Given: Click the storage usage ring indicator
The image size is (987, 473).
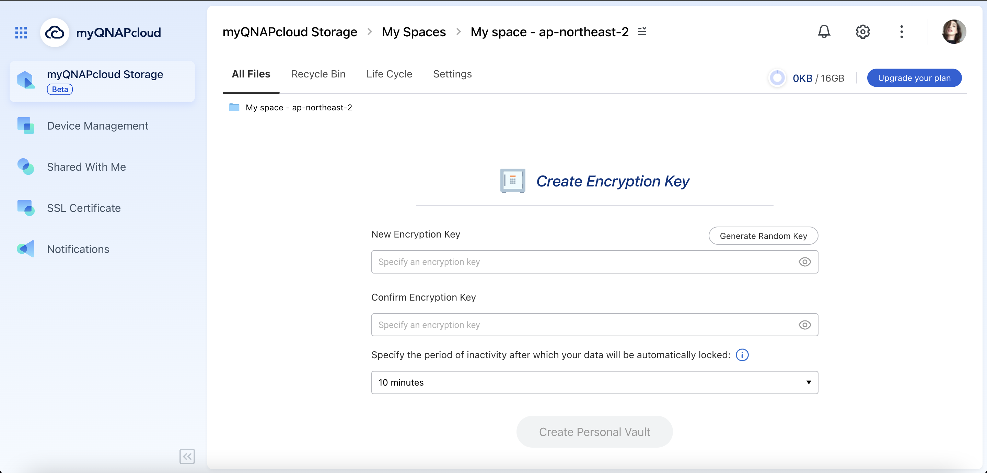Looking at the screenshot, I should 777,78.
